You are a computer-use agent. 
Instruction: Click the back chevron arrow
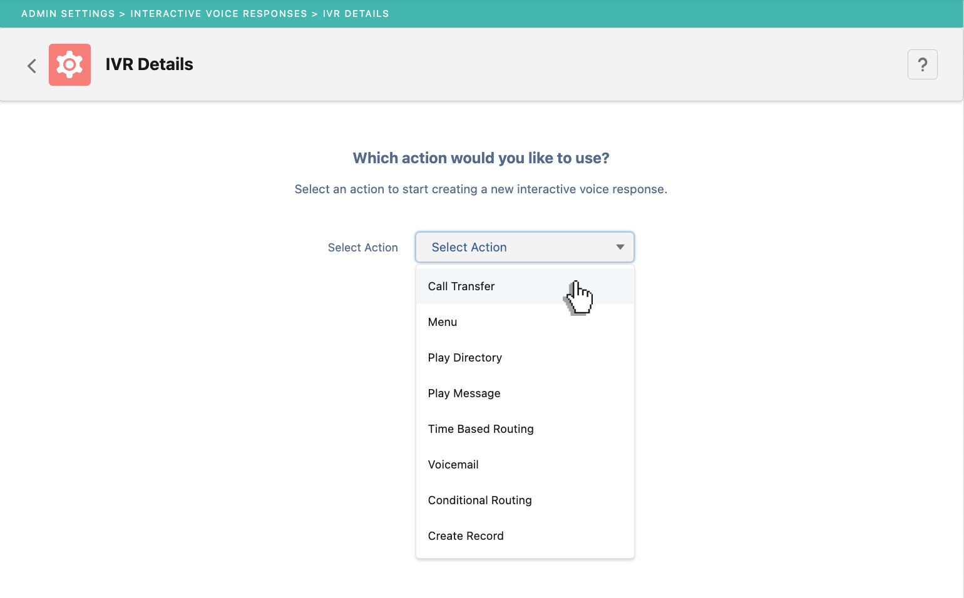(x=31, y=65)
